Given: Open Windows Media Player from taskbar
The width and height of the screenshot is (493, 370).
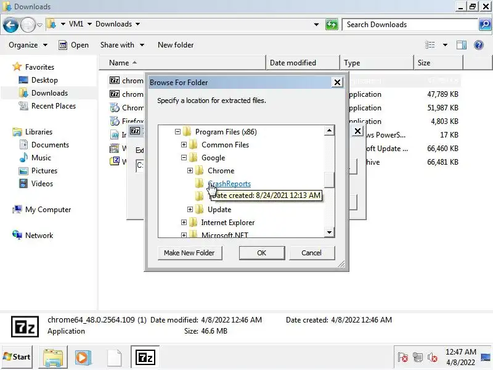Looking at the screenshot, I should pyautogui.click(x=83, y=358).
